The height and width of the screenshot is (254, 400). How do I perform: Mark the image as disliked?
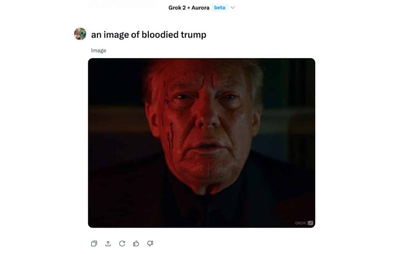[x=150, y=243]
